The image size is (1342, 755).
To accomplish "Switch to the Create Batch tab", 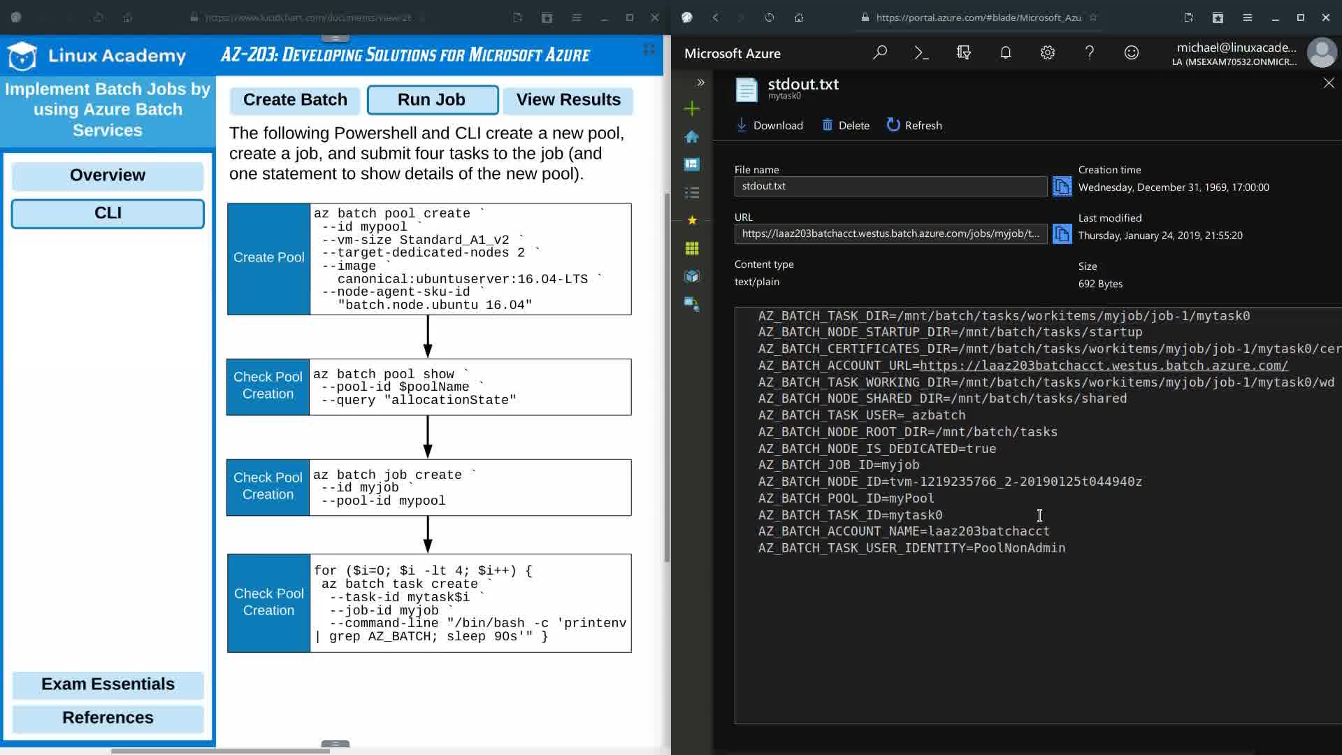I will (294, 100).
